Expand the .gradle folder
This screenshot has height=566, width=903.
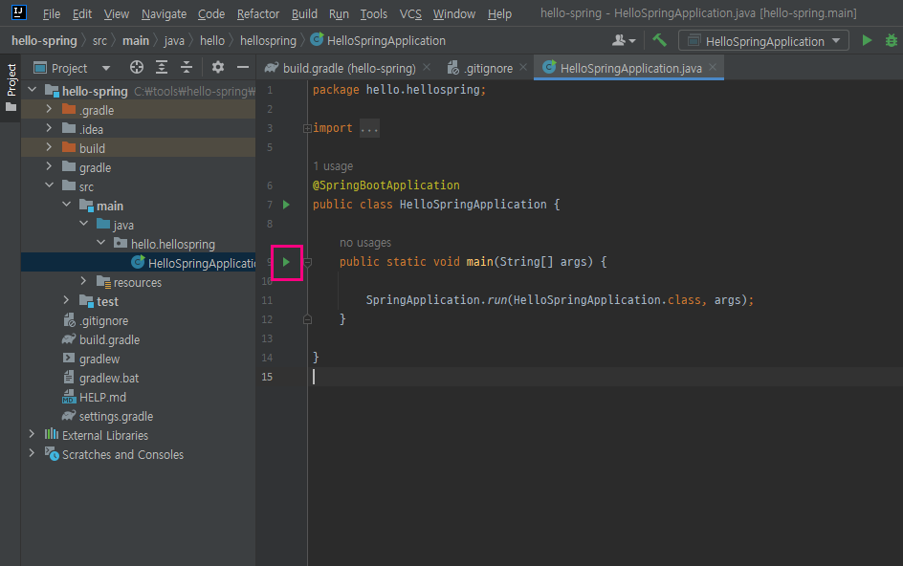pos(49,109)
